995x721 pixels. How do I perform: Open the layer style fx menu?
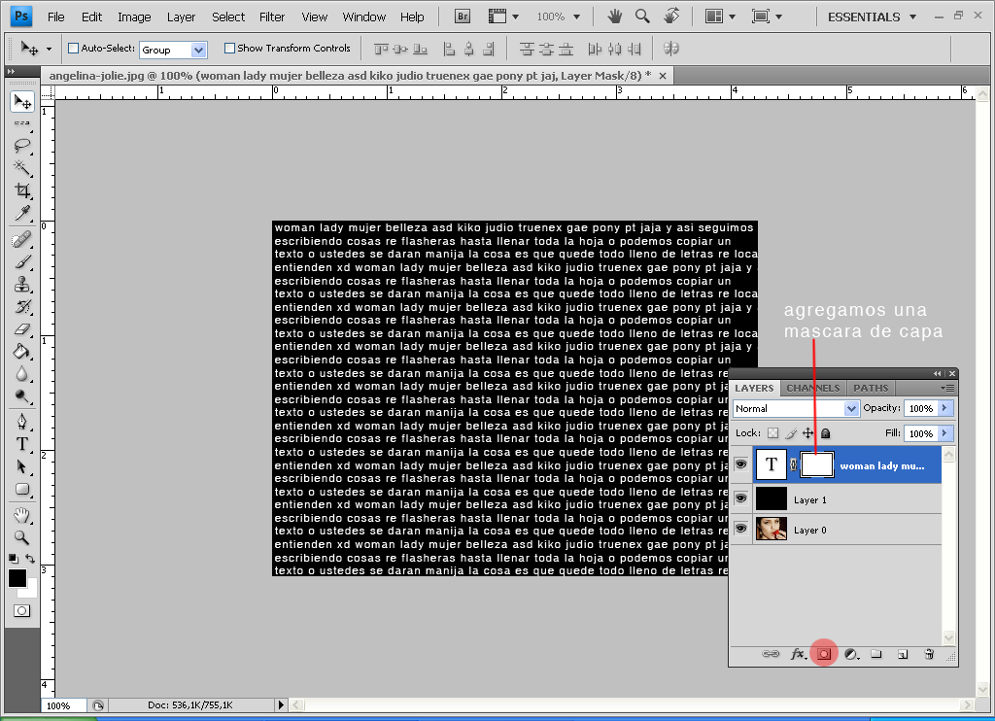[x=799, y=654]
